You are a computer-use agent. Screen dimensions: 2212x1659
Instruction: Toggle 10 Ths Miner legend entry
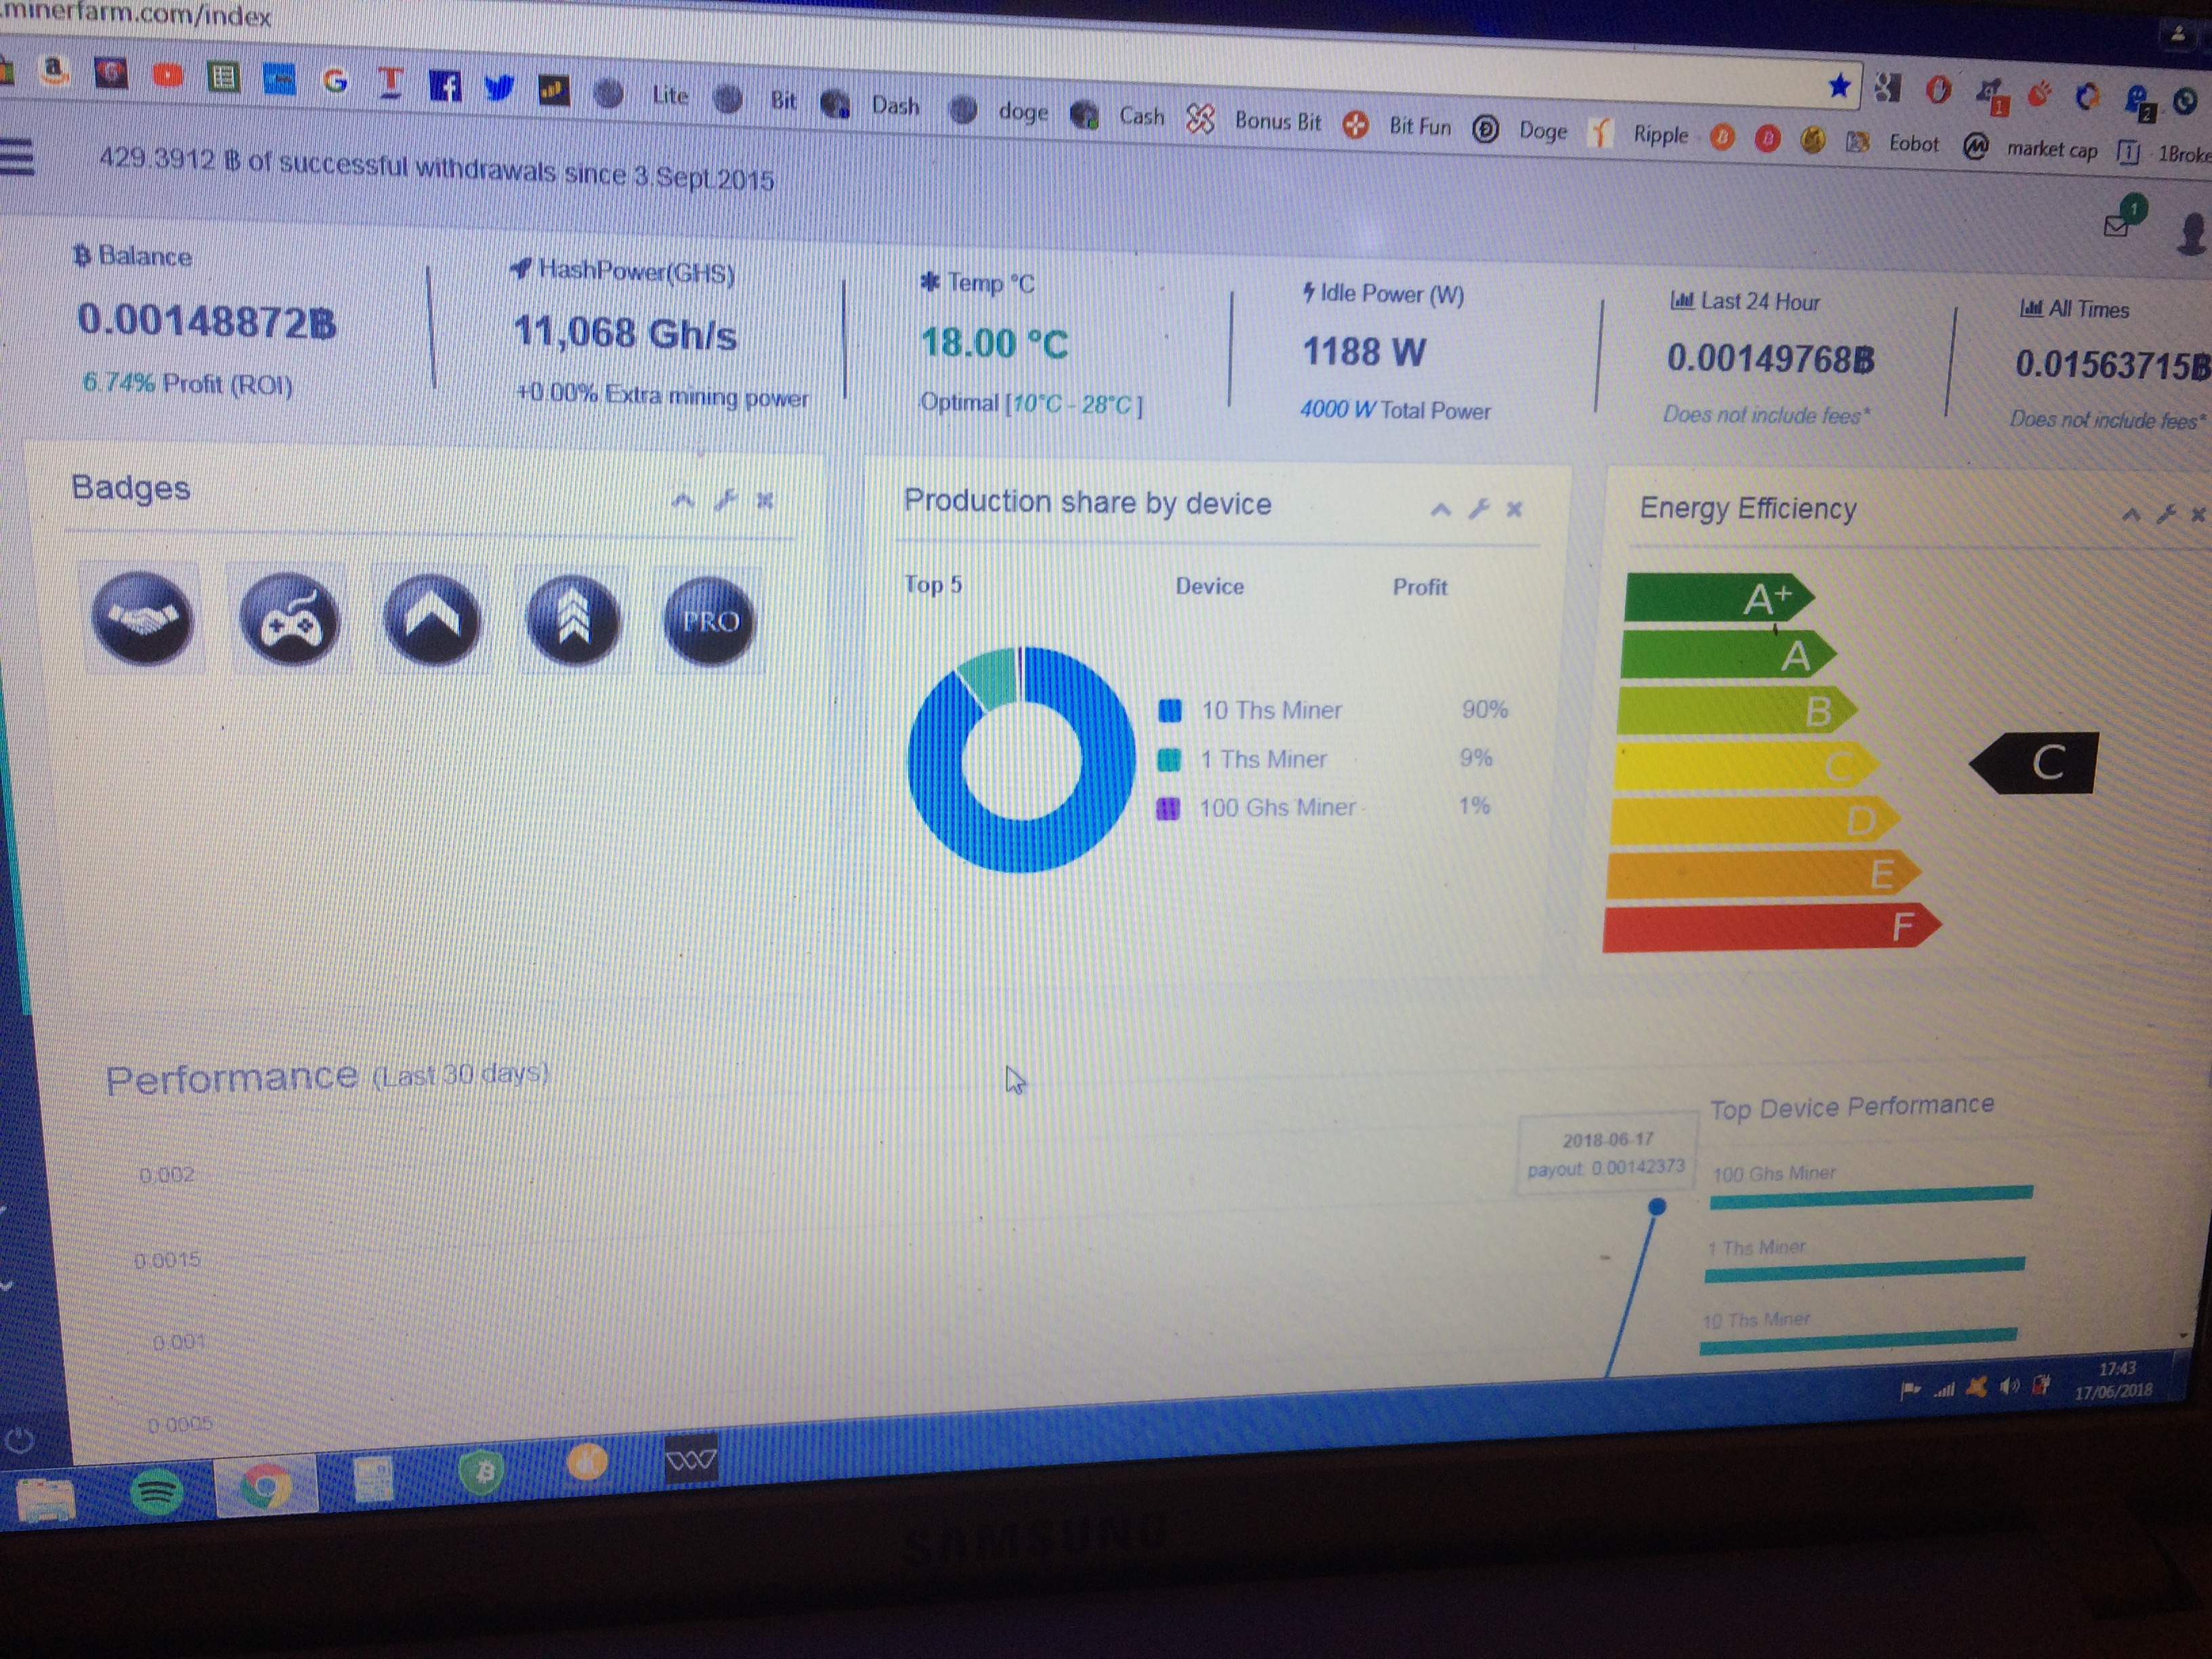1271,710
